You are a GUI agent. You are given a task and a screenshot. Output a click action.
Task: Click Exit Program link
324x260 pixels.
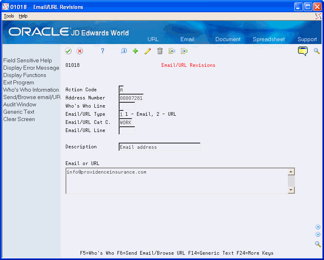pos(19,82)
